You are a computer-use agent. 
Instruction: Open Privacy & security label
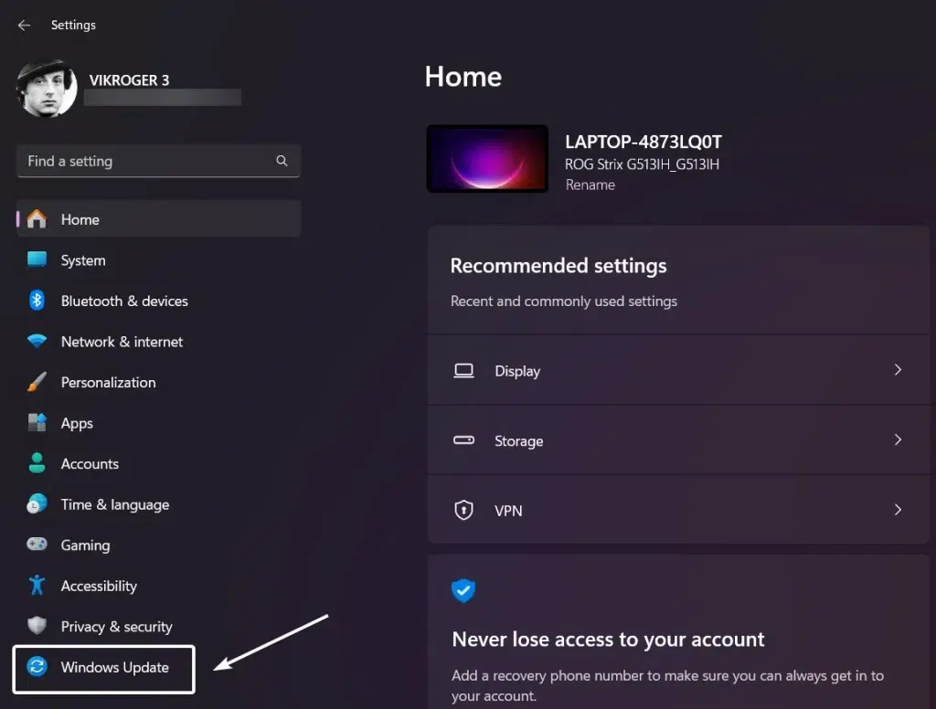116,627
